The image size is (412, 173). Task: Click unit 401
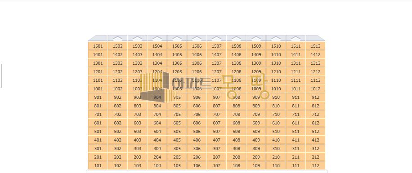[x=98, y=140]
